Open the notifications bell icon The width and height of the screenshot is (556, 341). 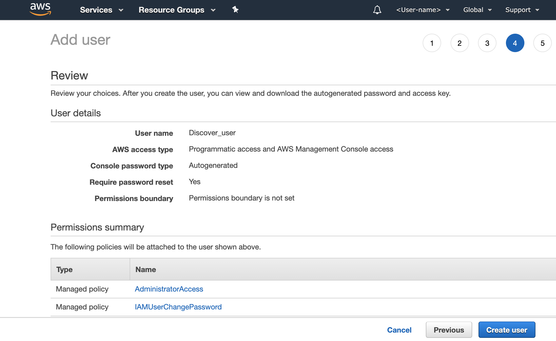pos(377,10)
